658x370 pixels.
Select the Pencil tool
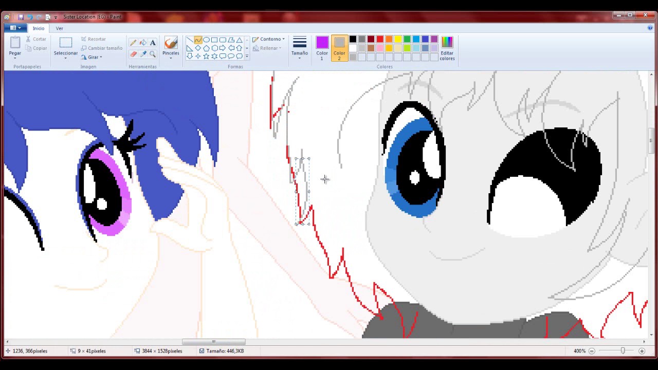click(133, 43)
